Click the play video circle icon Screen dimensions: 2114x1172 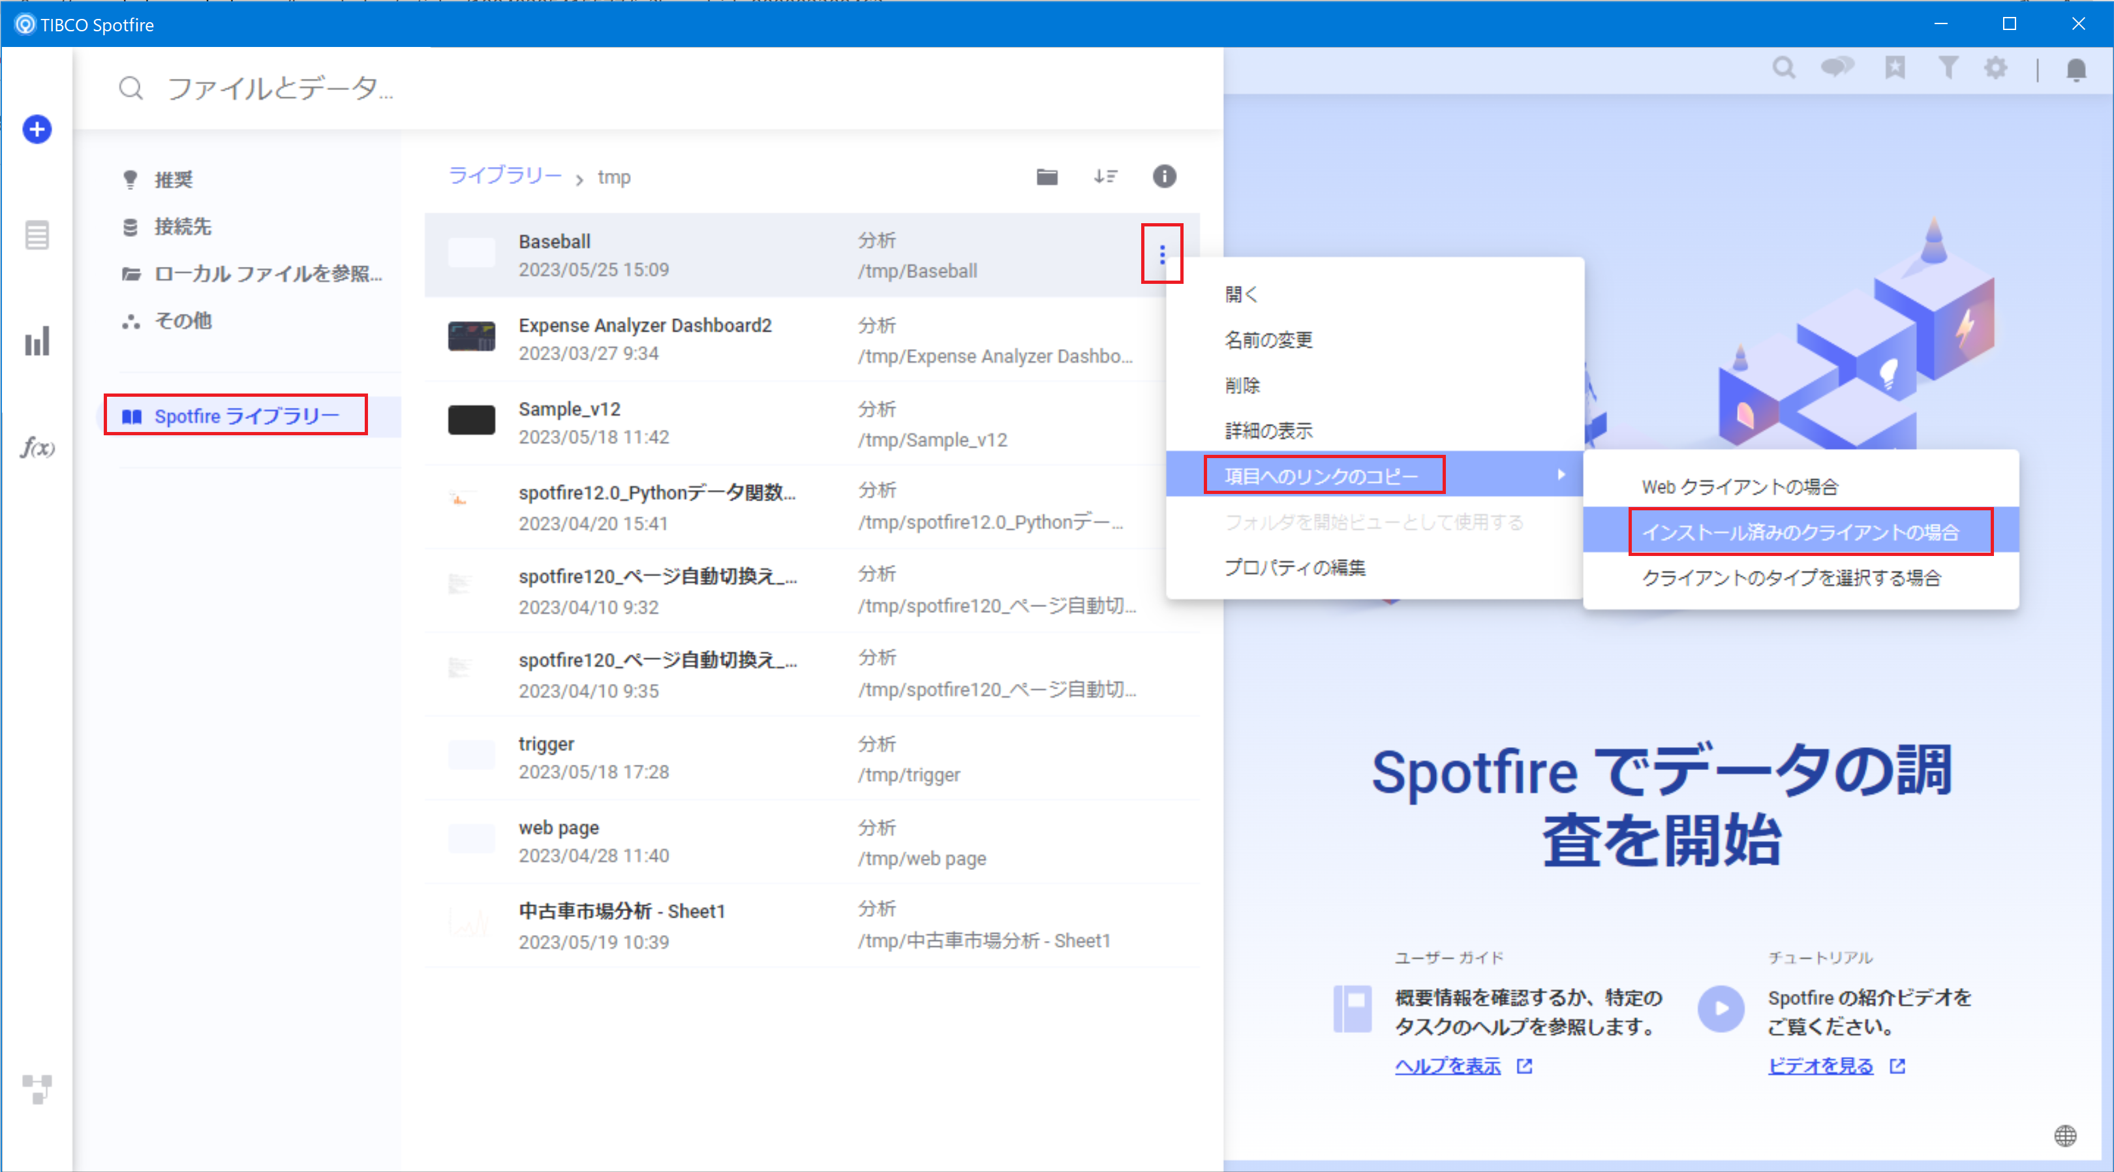[1721, 1009]
